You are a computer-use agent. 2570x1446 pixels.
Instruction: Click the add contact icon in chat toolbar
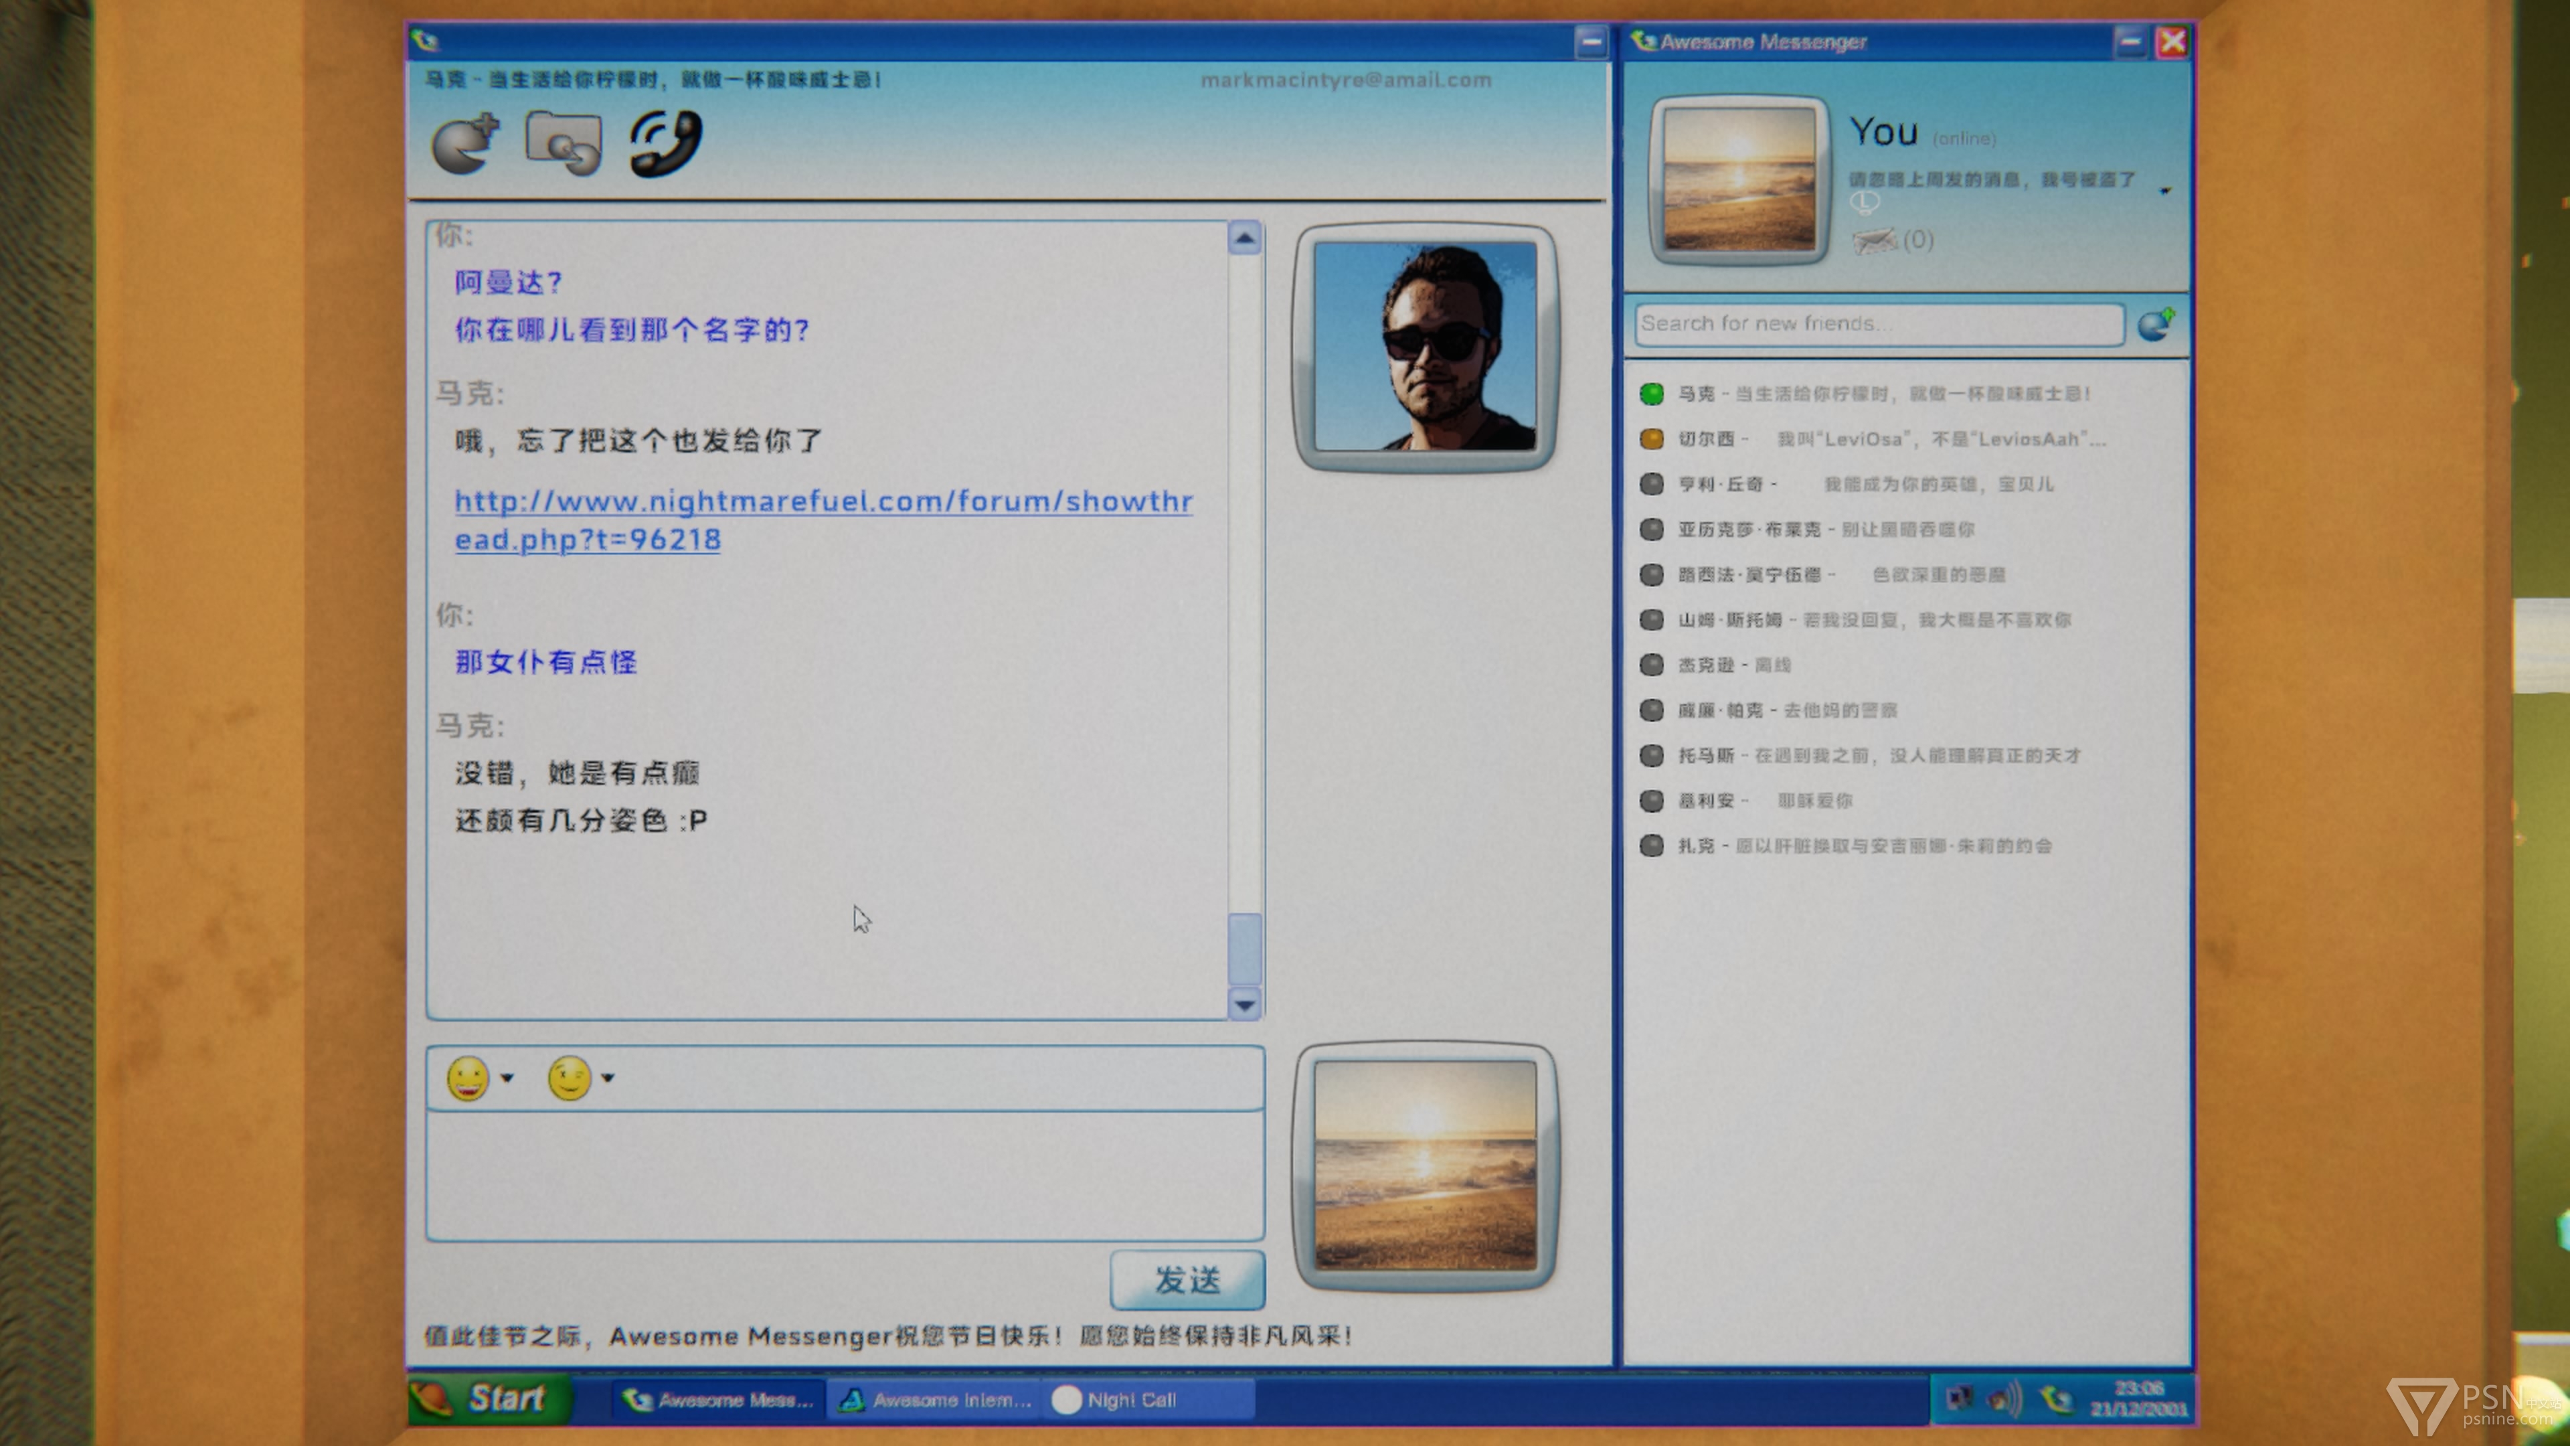[465, 144]
